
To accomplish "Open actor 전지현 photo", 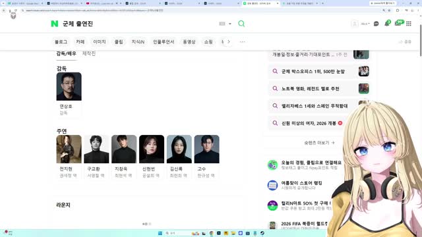I will 69,149.
